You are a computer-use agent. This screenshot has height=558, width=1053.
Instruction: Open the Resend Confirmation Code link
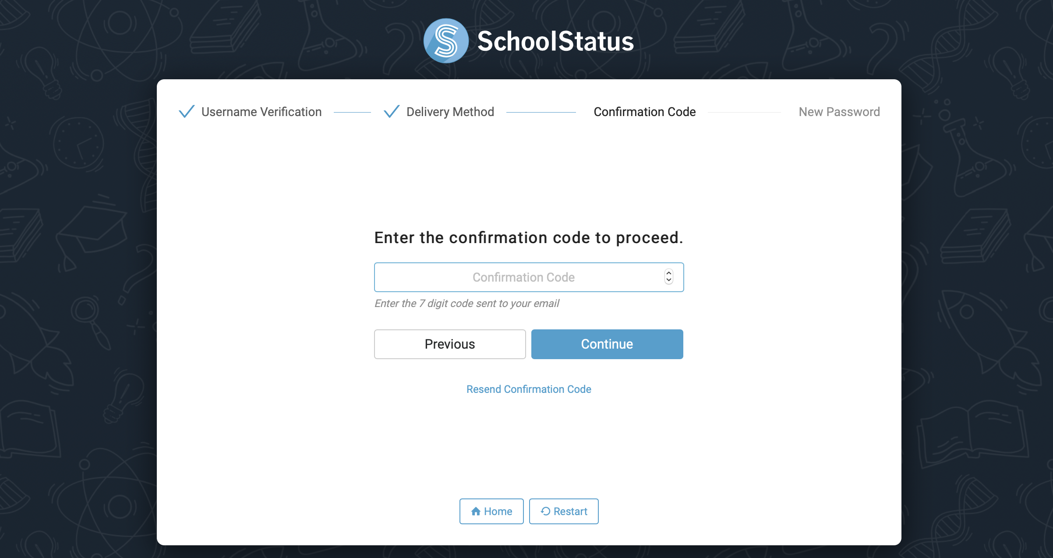pos(529,389)
